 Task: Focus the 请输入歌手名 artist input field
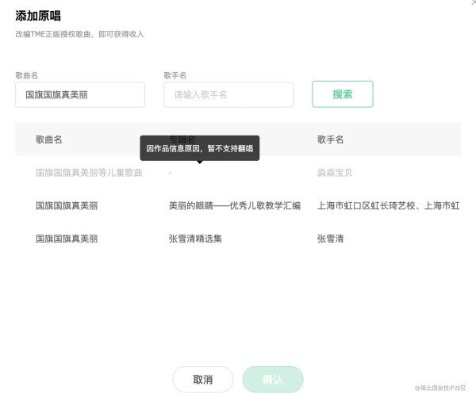click(x=228, y=94)
